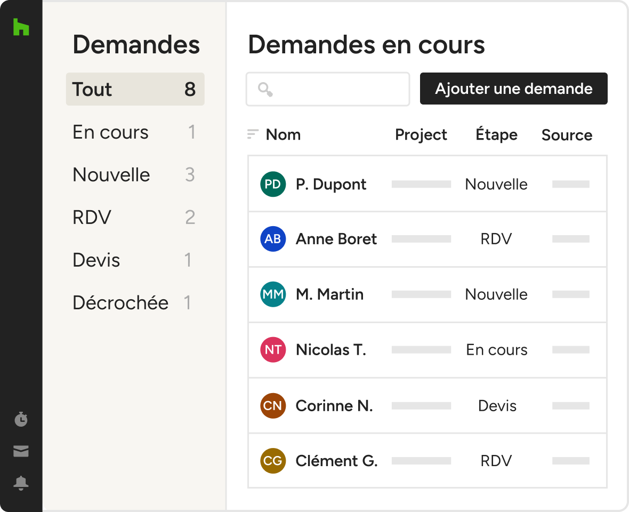Select the CG avatar for Clément G.
Viewport: 629px width, 512px height.
(x=273, y=461)
